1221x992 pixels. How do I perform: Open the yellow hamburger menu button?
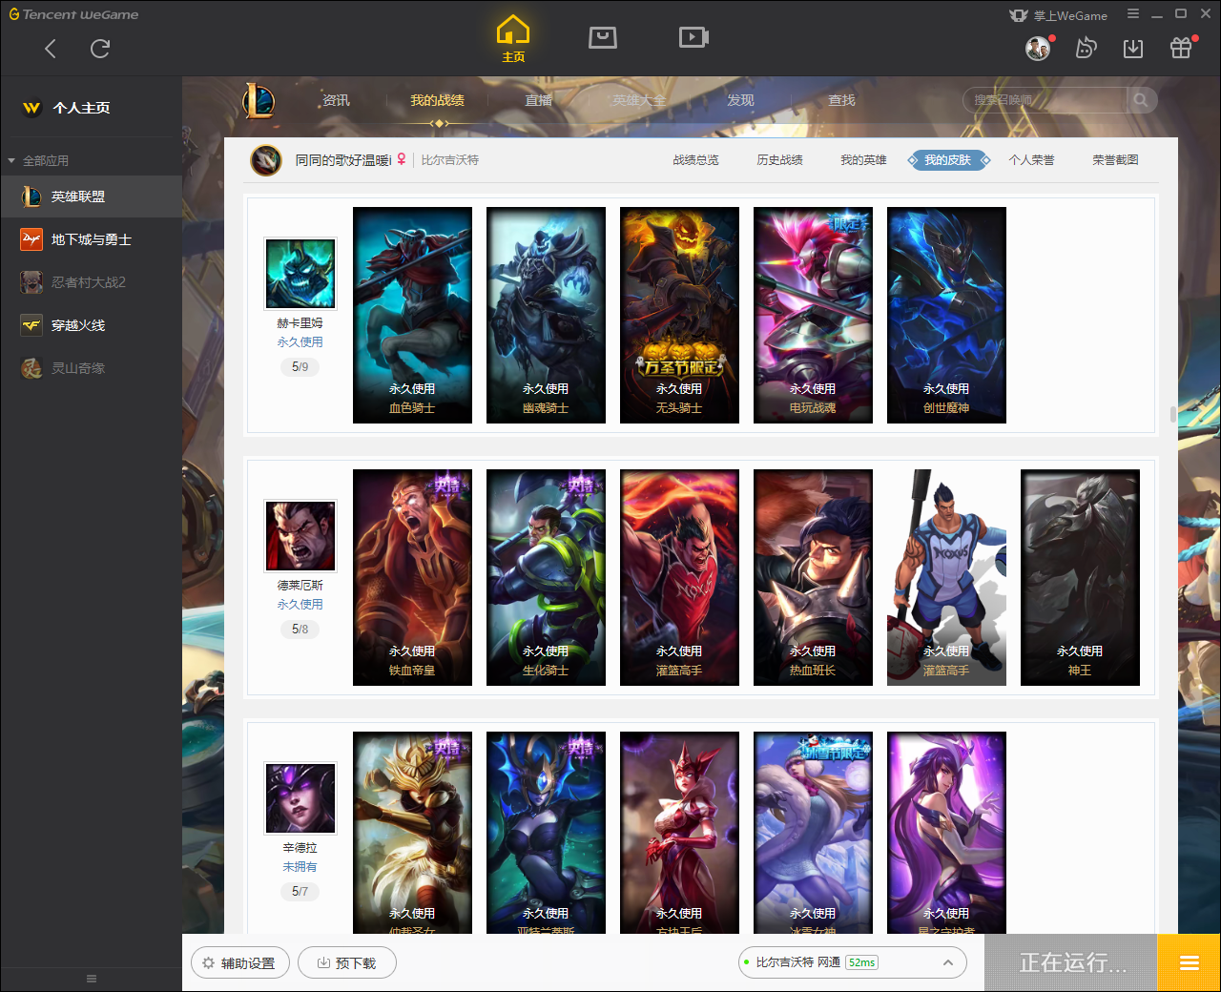(x=1190, y=962)
